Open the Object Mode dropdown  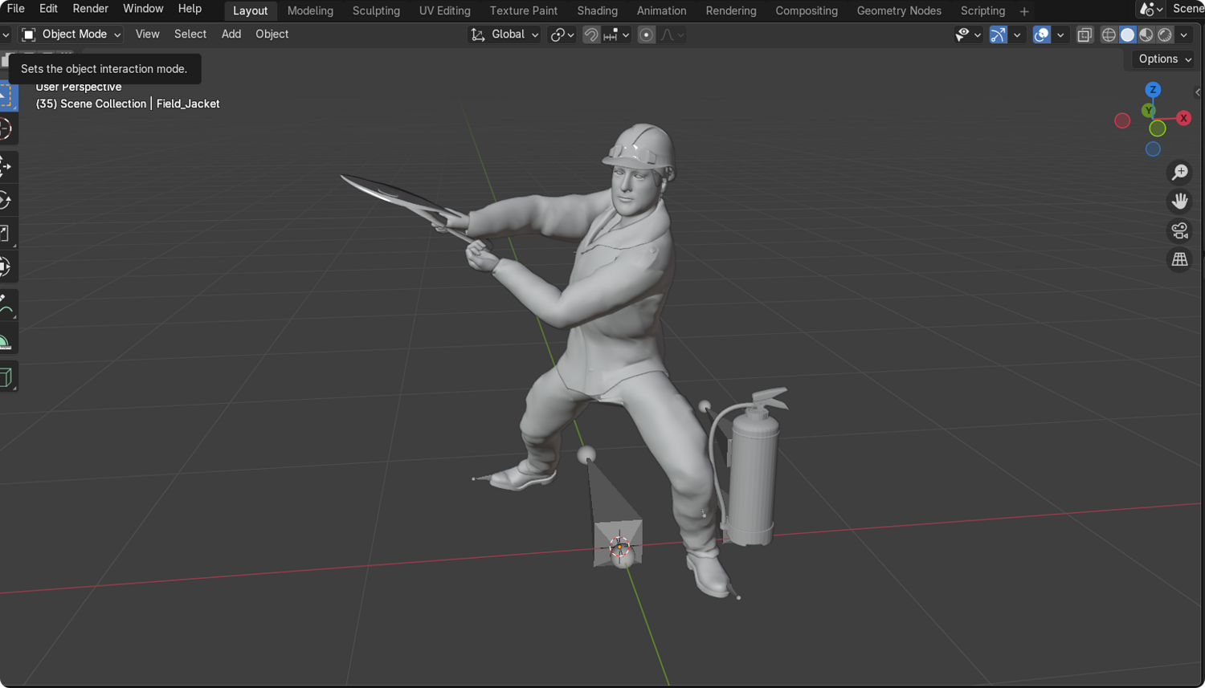(x=71, y=35)
